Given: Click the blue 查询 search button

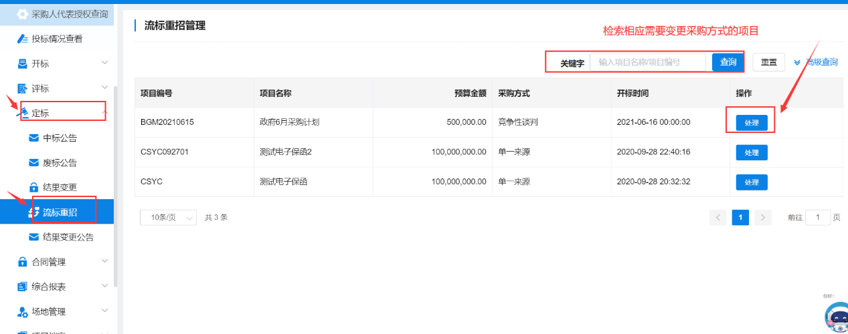Looking at the screenshot, I should (x=728, y=62).
